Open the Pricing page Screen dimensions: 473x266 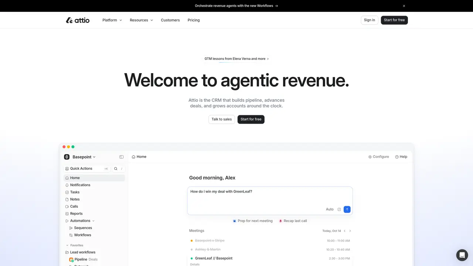tap(194, 20)
